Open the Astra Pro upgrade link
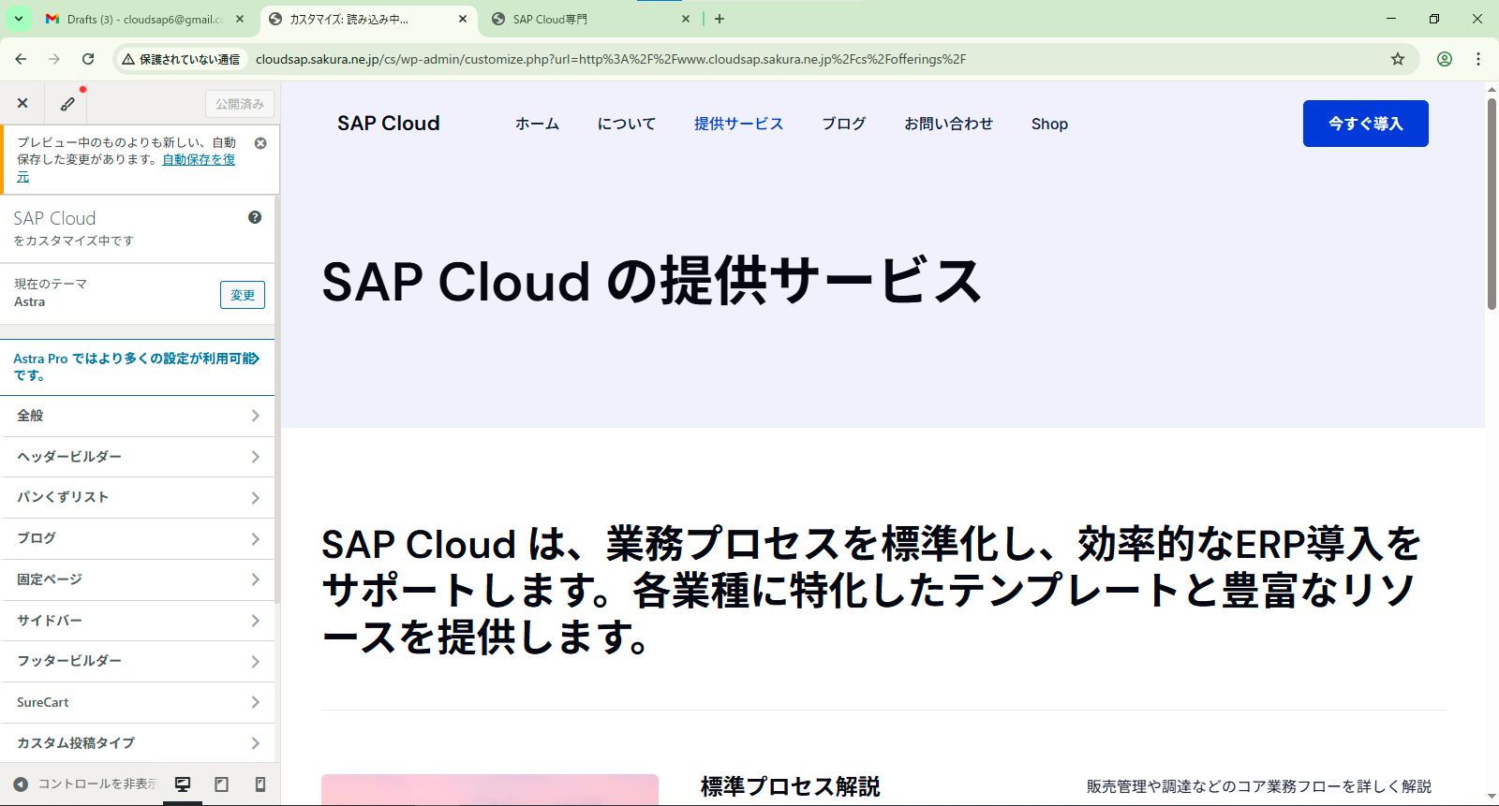Image resolution: width=1499 pixels, height=806 pixels. pyautogui.click(x=138, y=367)
